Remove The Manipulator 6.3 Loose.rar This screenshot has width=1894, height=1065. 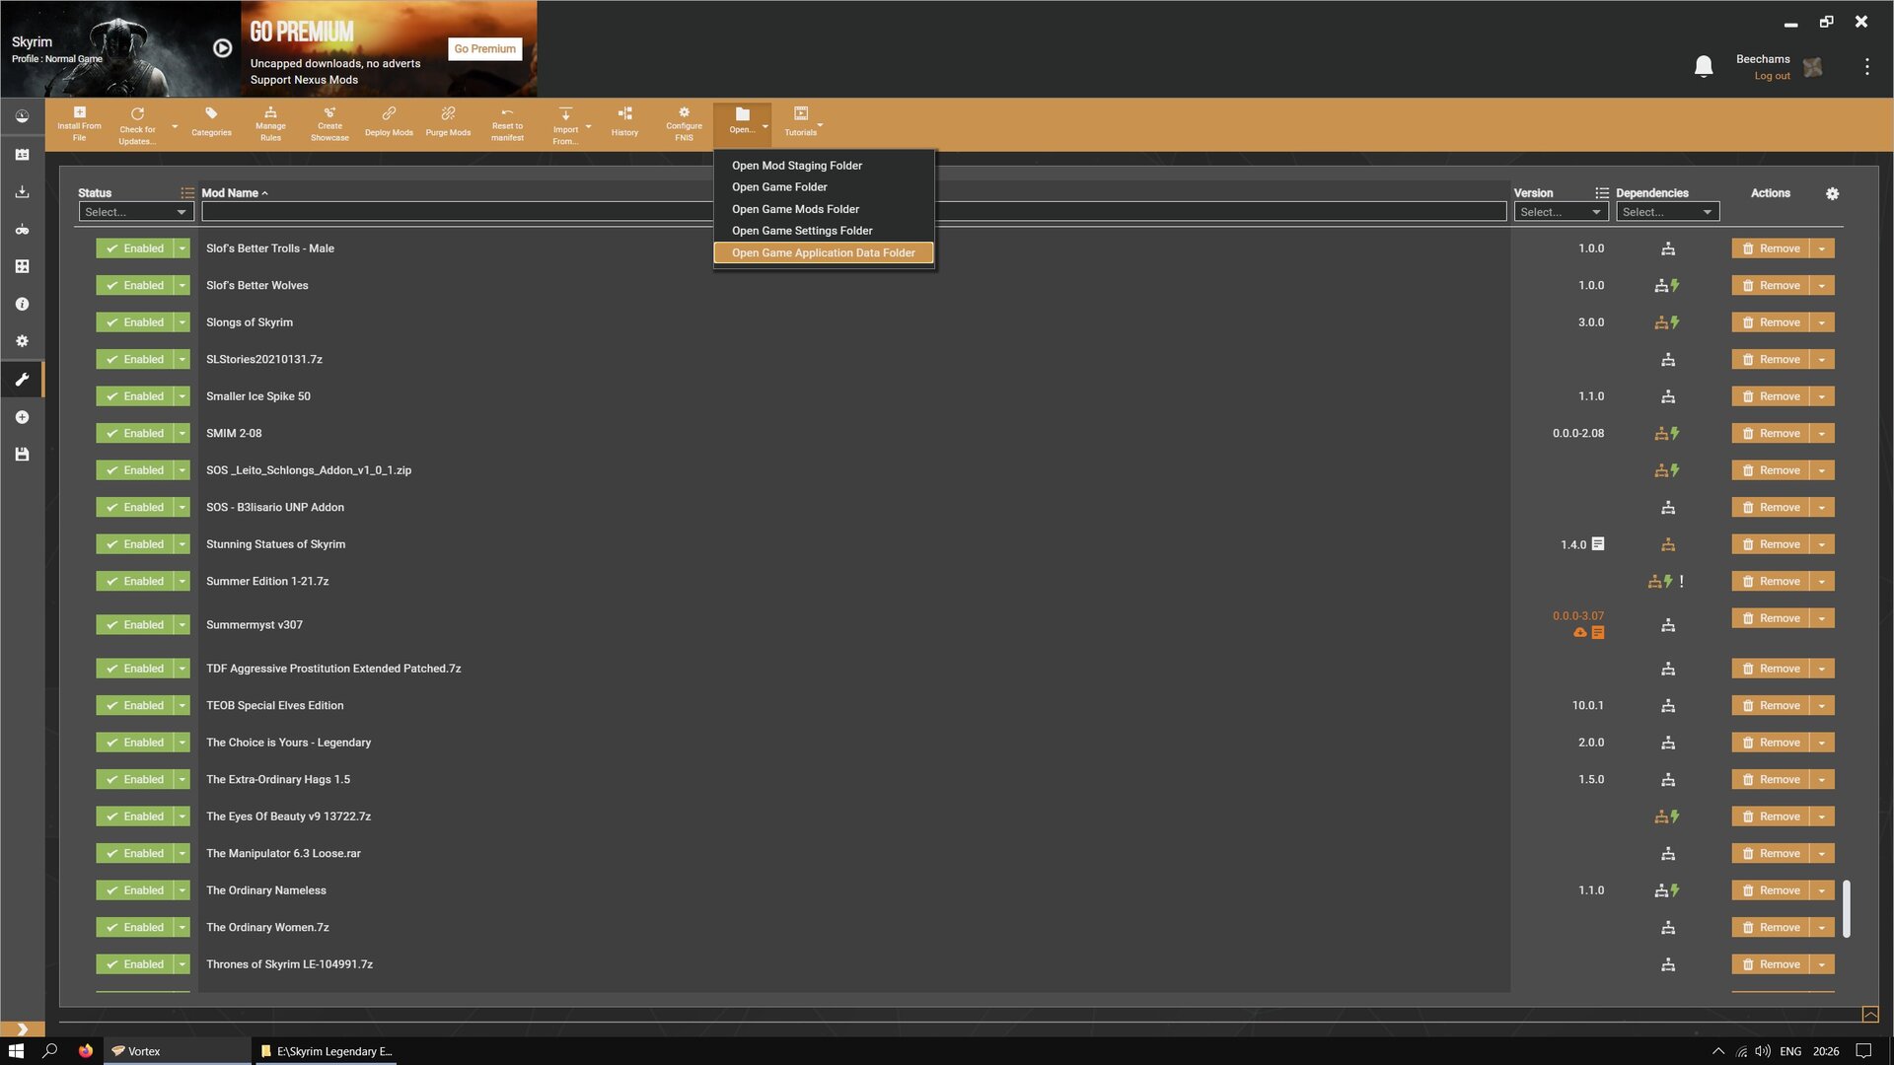[1771, 854]
